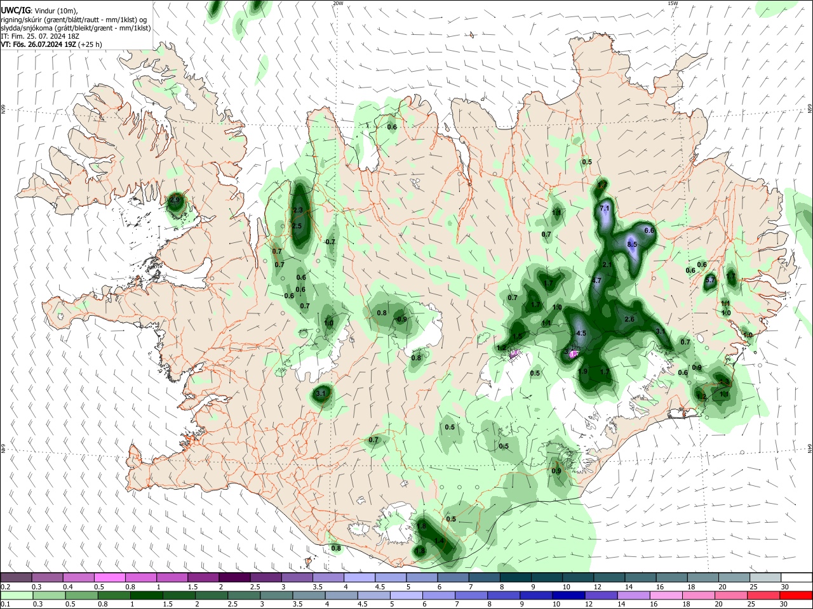813x609 pixels.
Task: Click the 0.6 value on the north coast
Action: click(392, 127)
